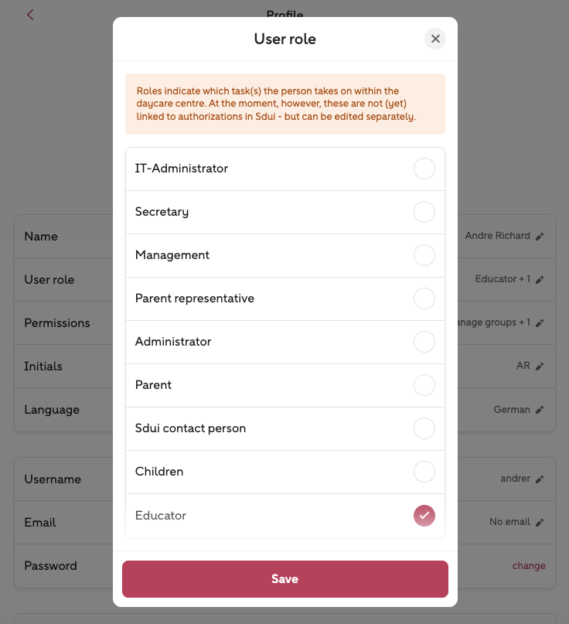The image size is (569, 624).
Task: Click the pencil beside German language
Action: tap(540, 410)
